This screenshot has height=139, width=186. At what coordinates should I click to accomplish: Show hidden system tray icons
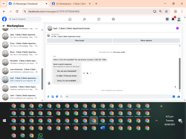[157, 120]
